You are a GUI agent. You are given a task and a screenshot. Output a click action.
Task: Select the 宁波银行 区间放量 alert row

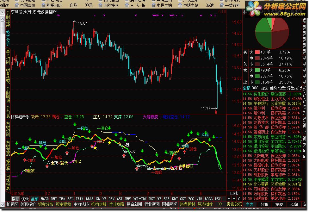(272, 103)
